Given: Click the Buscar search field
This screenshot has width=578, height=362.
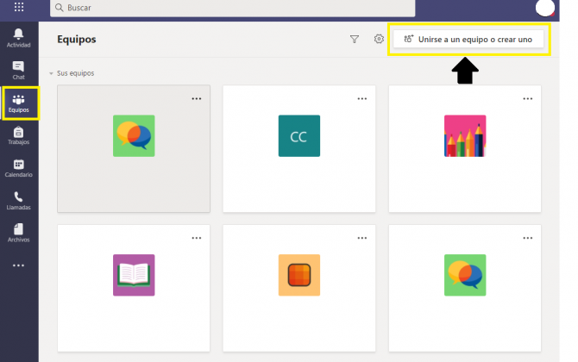Looking at the screenshot, I should tap(233, 8).
